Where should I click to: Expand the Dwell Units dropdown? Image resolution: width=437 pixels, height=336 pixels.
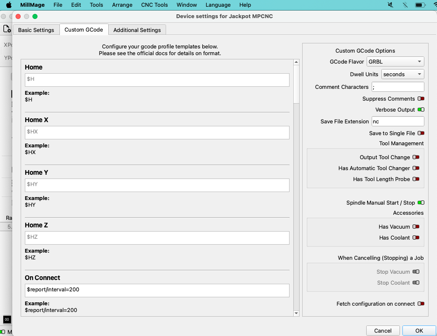click(x=402, y=75)
